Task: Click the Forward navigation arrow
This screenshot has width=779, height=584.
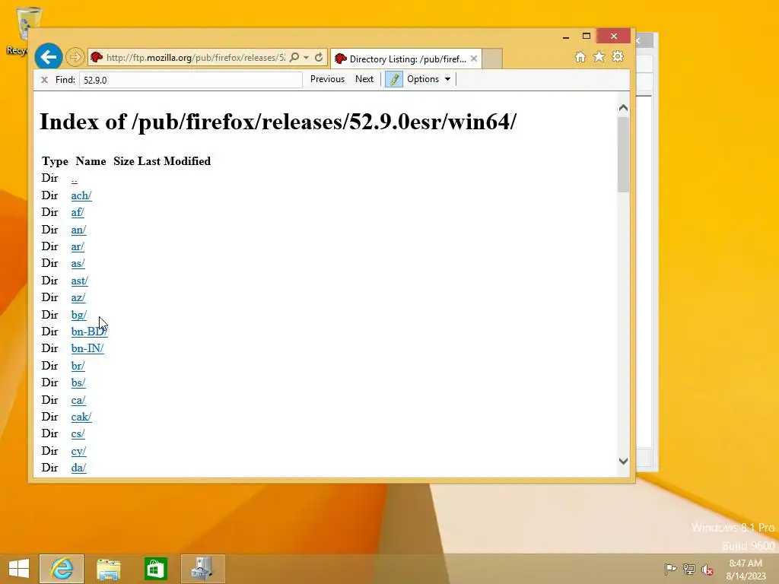Action: 75,57
